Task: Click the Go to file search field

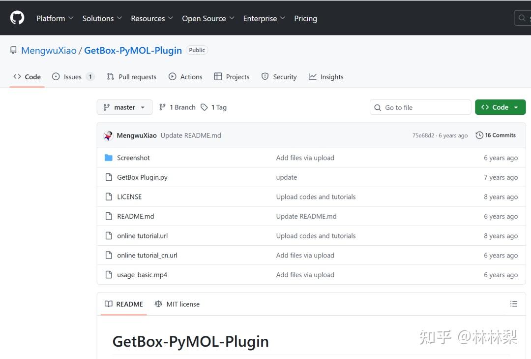Action: click(x=420, y=107)
